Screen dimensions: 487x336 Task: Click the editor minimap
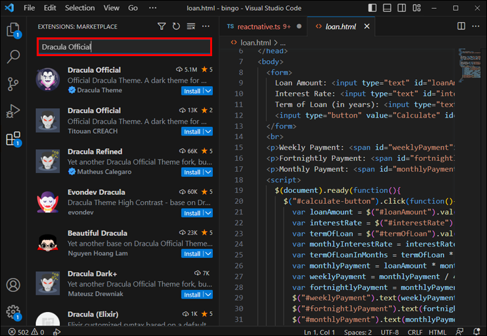(x=469, y=65)
